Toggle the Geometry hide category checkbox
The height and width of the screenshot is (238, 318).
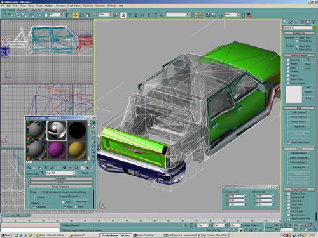point(288,60)
